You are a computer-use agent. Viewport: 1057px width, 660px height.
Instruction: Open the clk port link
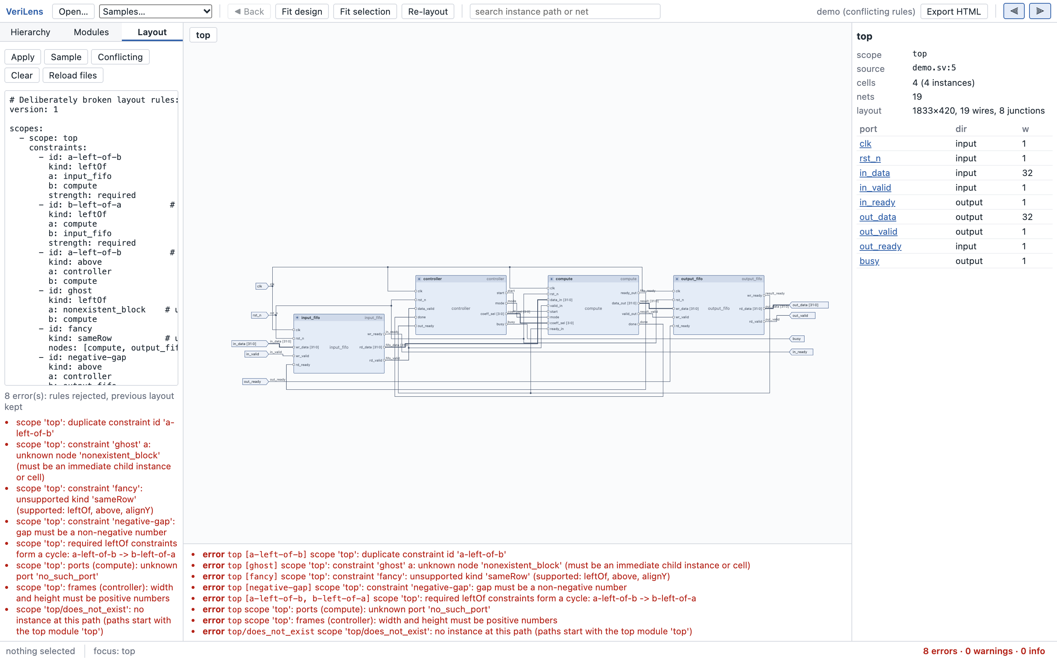point(865,144)
